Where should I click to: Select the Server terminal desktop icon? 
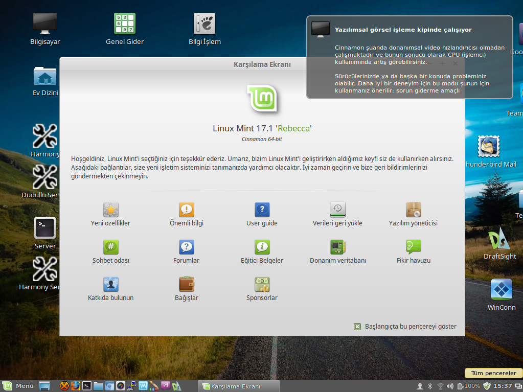(45, 228)
